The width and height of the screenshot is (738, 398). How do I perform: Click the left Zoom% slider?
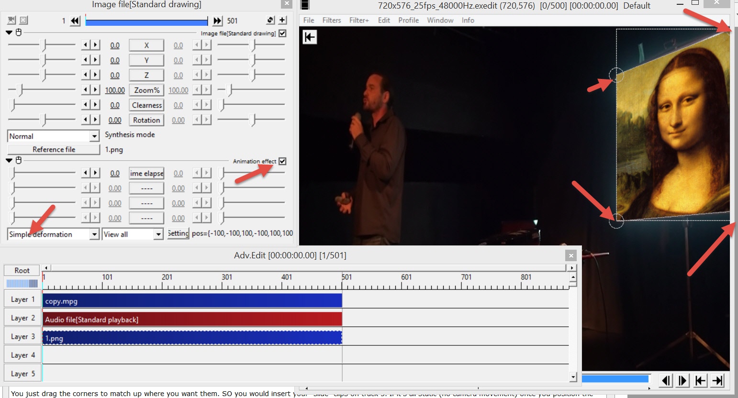pos(42,89)
